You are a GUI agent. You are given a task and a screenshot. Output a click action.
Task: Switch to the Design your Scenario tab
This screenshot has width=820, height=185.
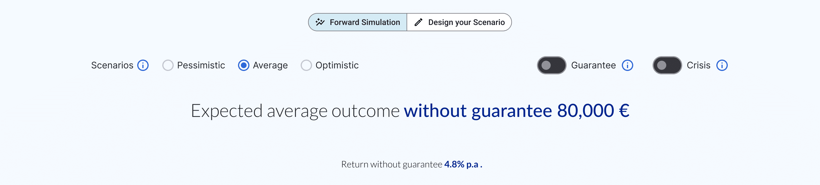coord(459,22)
